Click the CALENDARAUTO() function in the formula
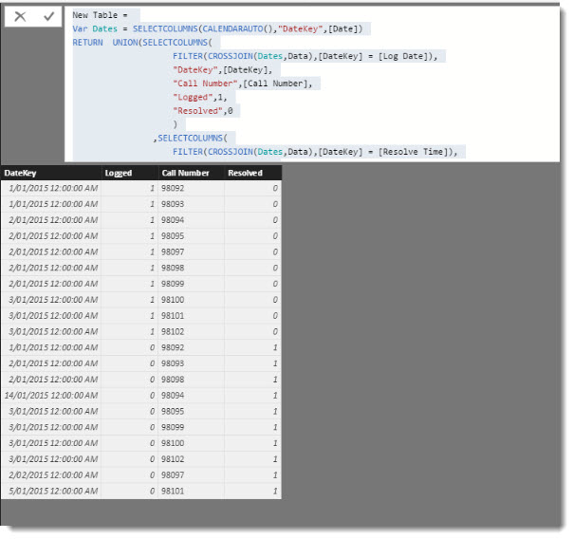 (237, 28)
